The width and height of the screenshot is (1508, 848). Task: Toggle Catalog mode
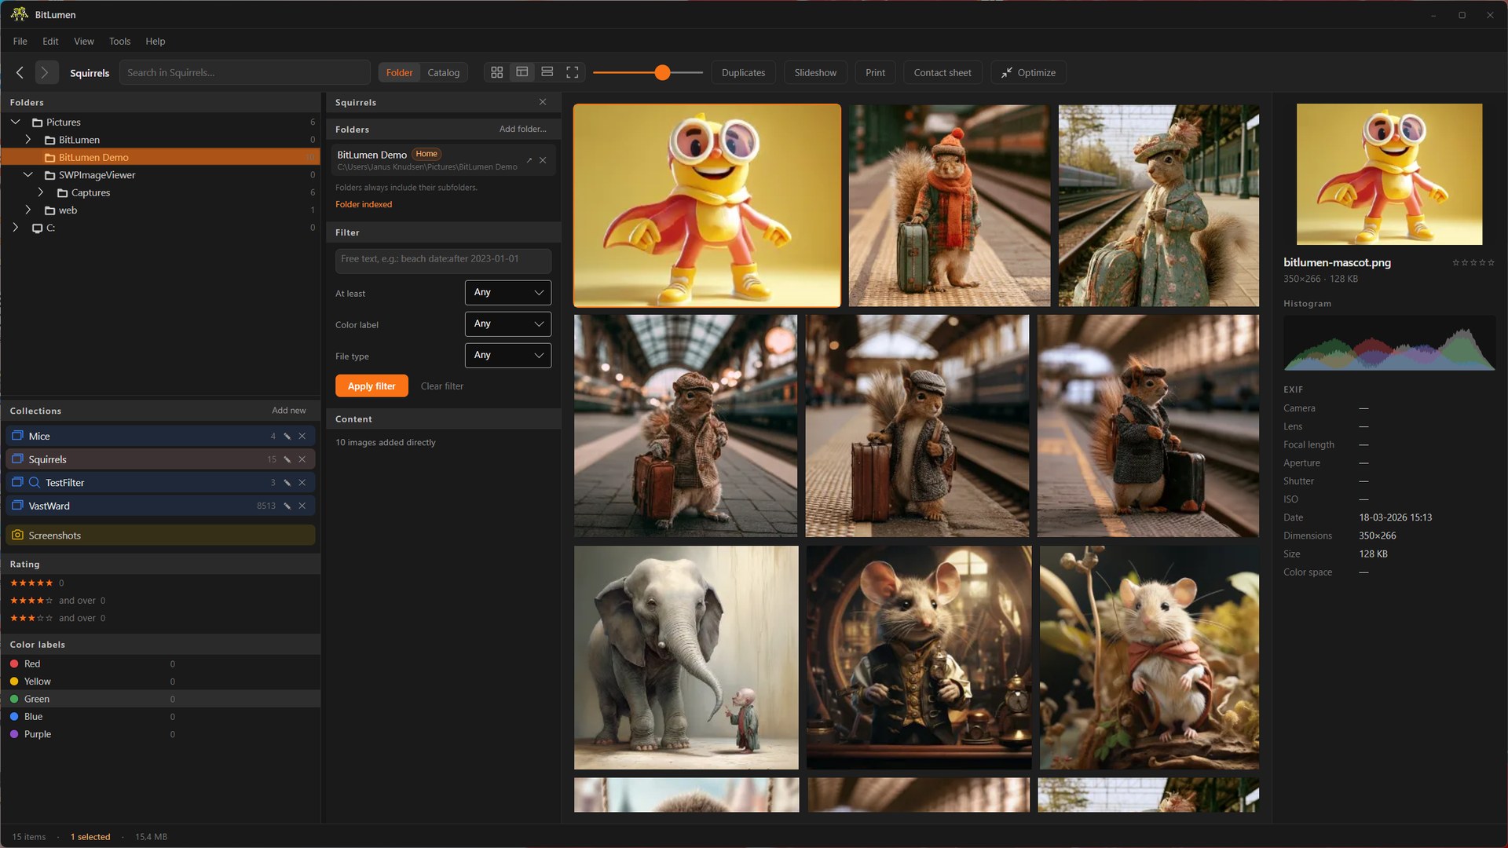pos(444,72)
